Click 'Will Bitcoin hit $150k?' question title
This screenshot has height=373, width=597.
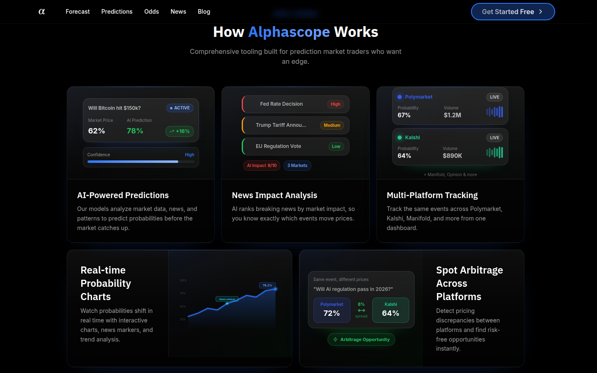114,108
